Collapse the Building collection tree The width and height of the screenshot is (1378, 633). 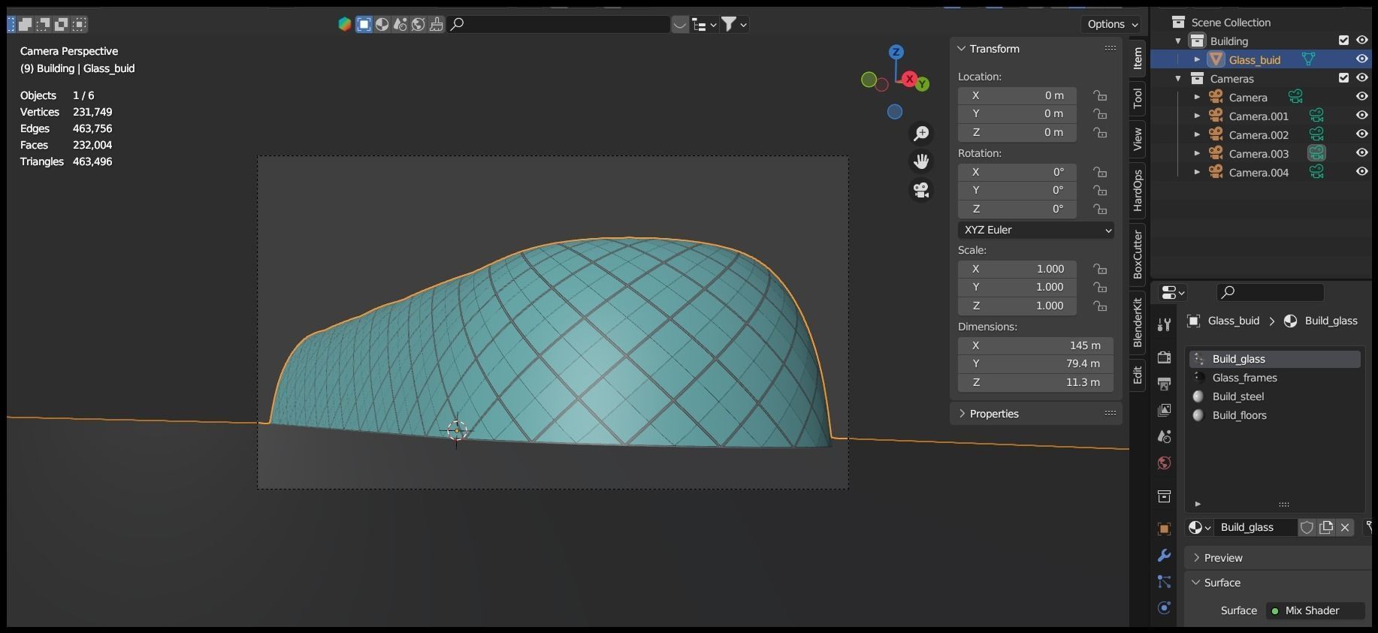coord(1178,41)
